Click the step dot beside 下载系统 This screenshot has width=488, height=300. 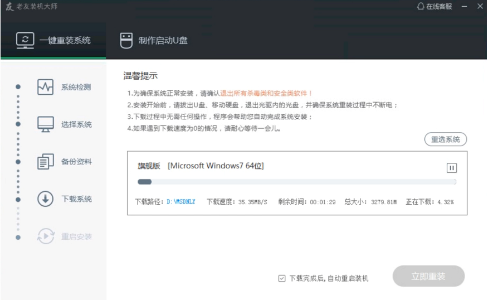[18, 200]
